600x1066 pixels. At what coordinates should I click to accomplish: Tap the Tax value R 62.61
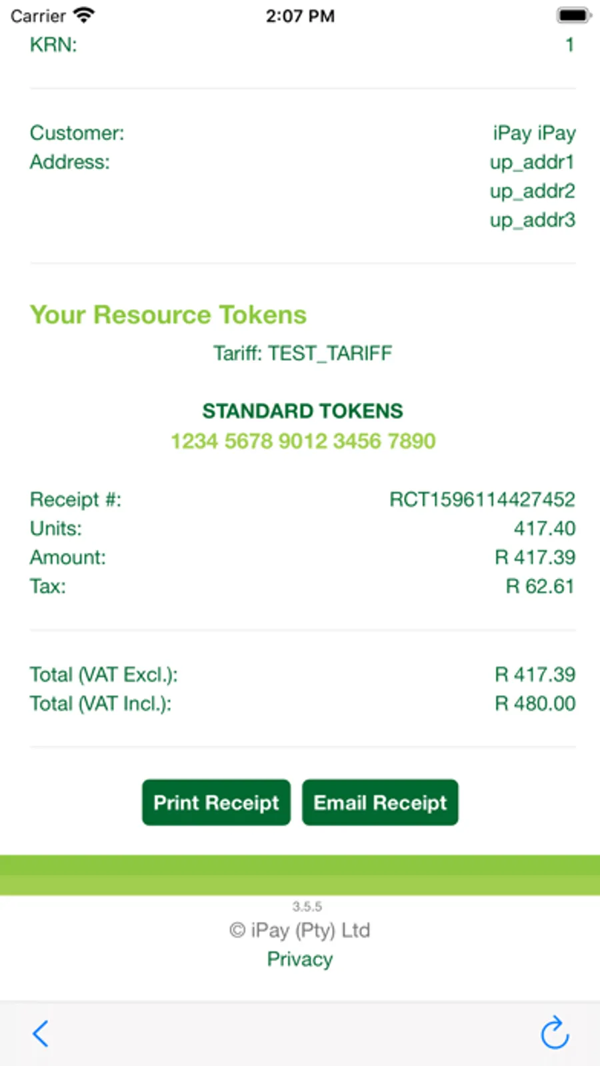pyautogui.click(x=540, y=586)
